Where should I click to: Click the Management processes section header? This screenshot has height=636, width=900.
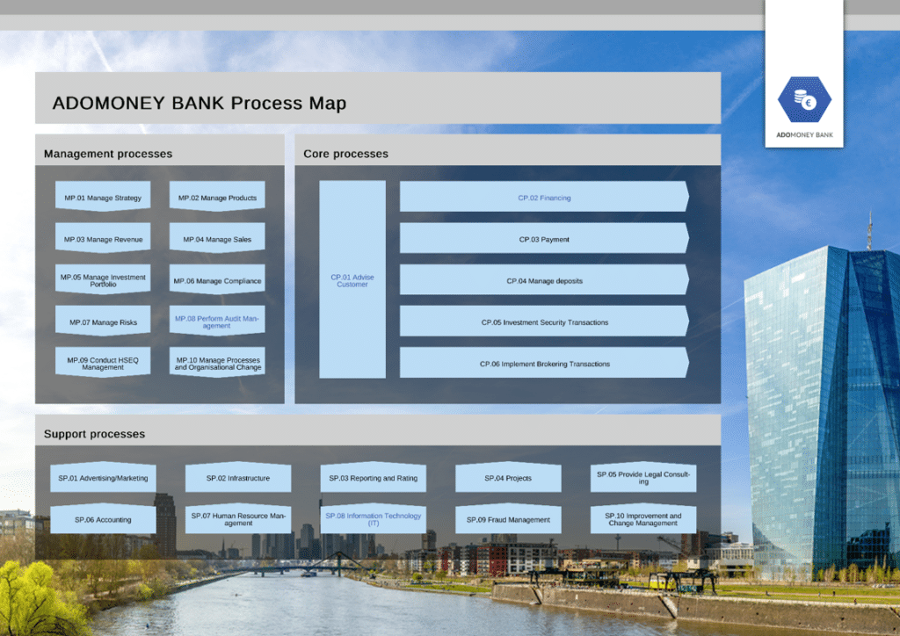[108, 154]
